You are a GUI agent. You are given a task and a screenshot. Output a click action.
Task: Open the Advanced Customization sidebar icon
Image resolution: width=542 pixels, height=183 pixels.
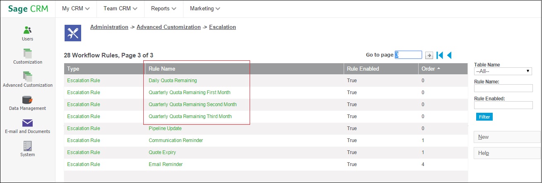click(x=28, y=76)
